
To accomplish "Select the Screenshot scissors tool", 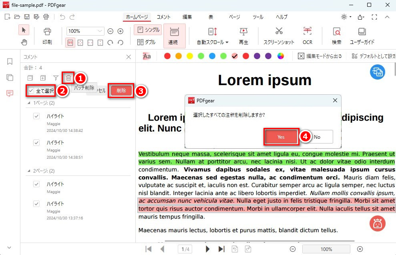I will pos(279,35).
